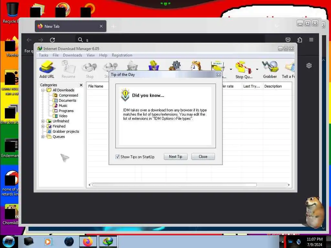Open the File menu in IDM
Image resolution: width=331 pixels, height=248 pixels.
click(x=56, y=55)
